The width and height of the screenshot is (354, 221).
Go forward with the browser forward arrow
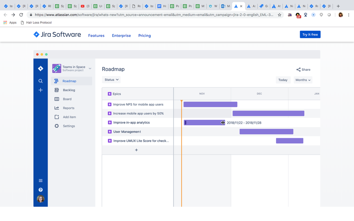coord(13,15)
